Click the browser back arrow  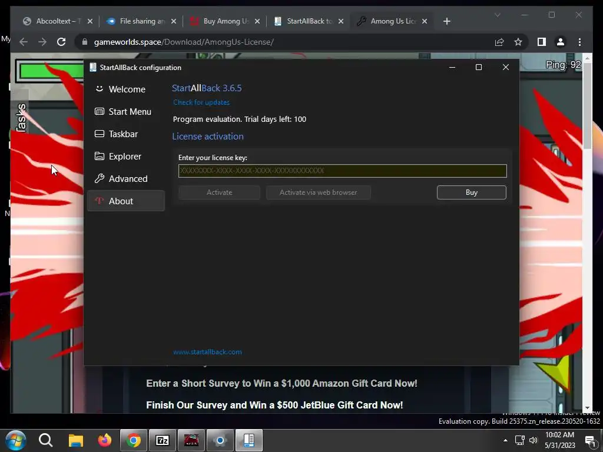click(x=24, y=42)
